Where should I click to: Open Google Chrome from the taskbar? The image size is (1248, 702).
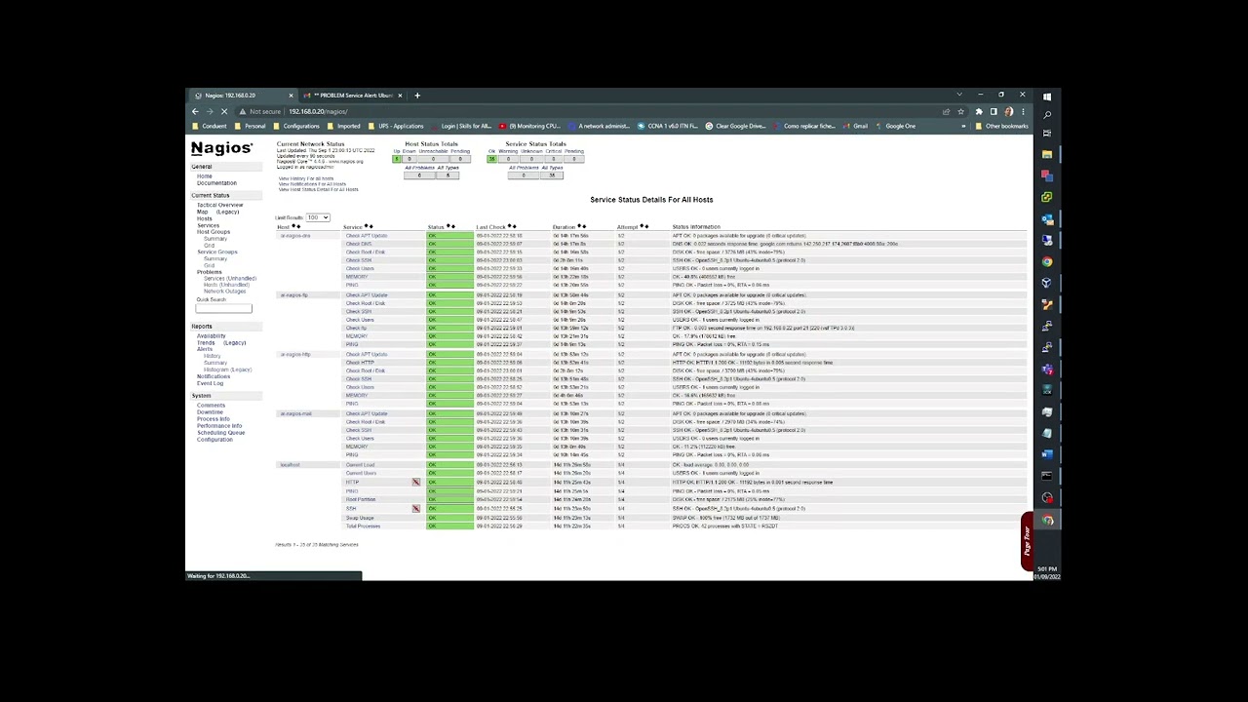tap(1047, 261)
